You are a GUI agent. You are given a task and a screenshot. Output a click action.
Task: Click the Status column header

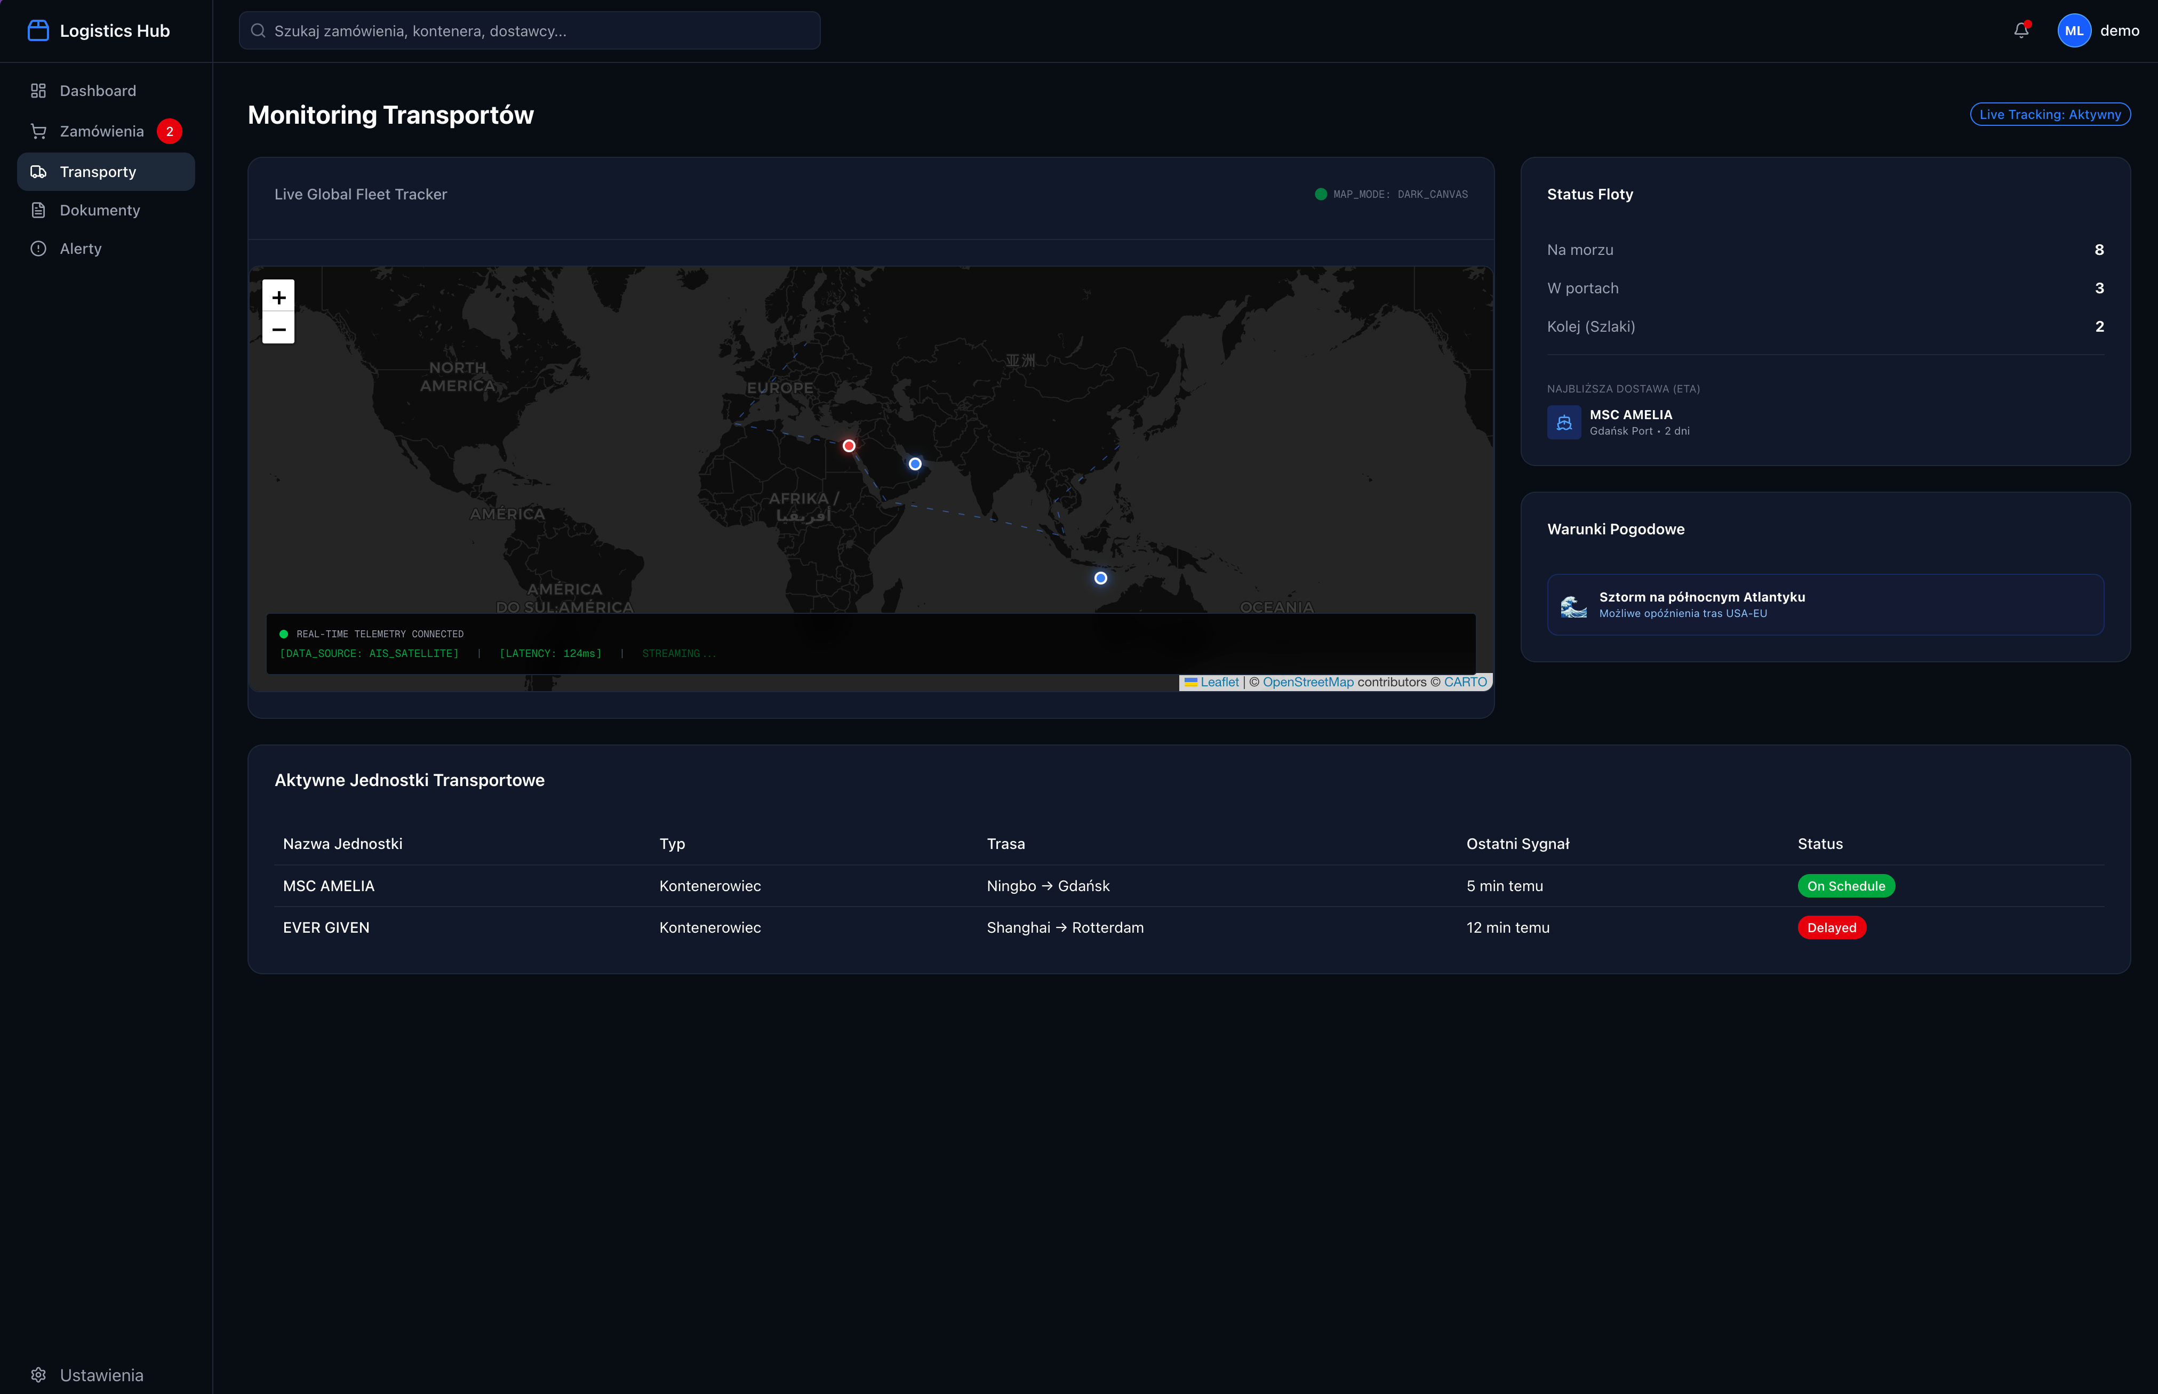click(x=1820, y=845)
